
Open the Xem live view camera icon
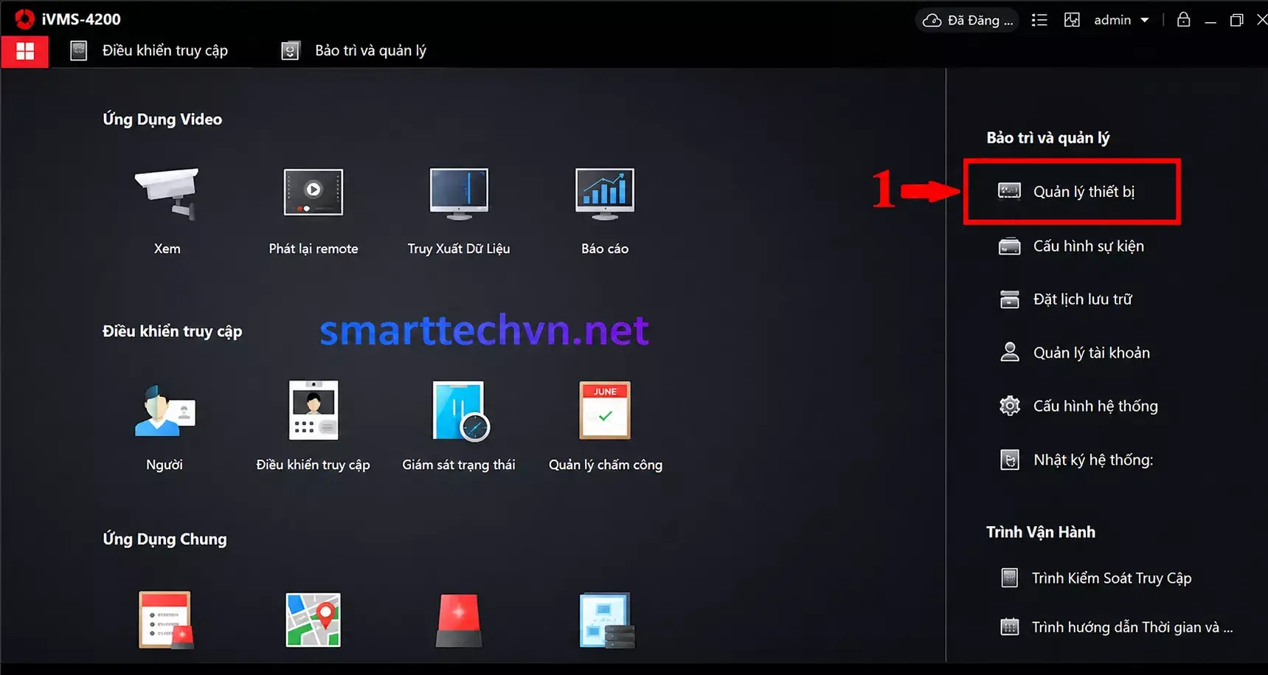tap(167, 193)
